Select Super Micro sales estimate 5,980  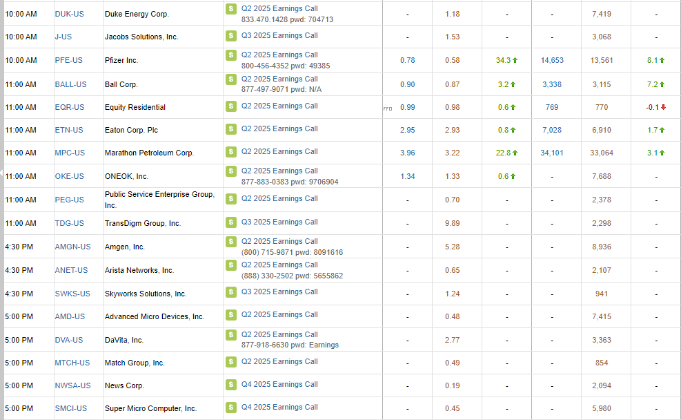602,409
